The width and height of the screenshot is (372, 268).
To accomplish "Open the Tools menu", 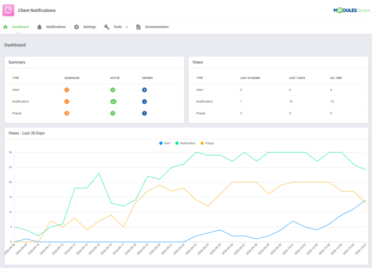I will 116,27.
